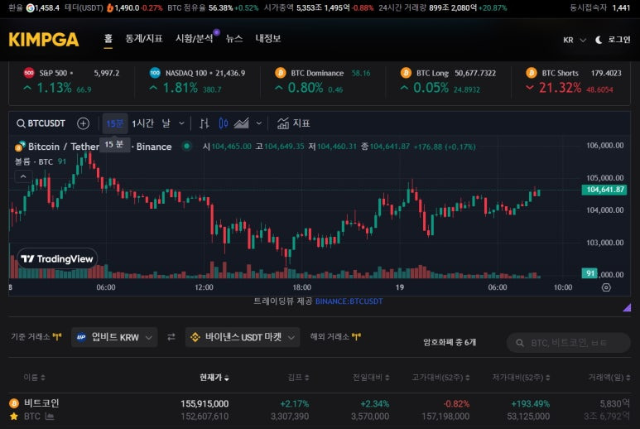
Task: Sort table by 저가대비(52주) column
Action: pos(522,378)
